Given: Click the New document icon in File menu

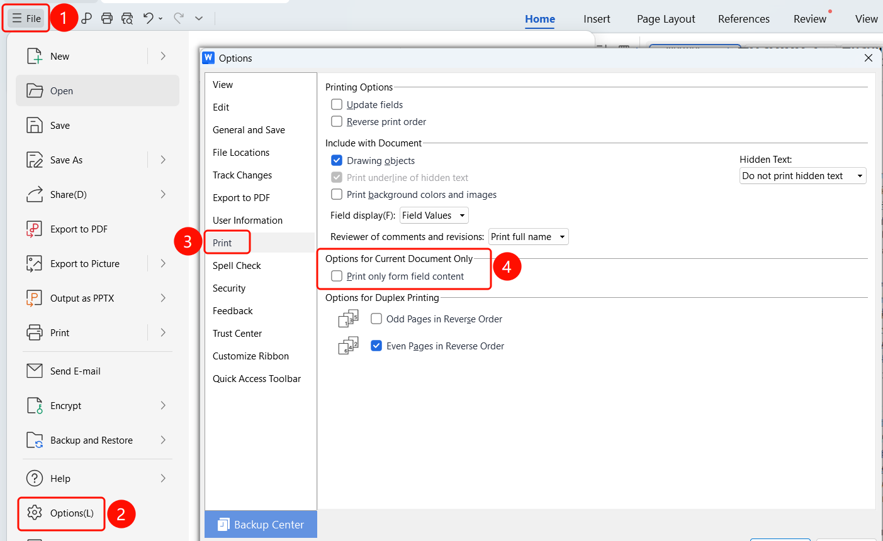Looking at the screenshot, I should click(x=35, y=56).
